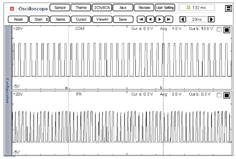Open the Start dropdown
Viewport: 236px width, 159px height.
39,19
